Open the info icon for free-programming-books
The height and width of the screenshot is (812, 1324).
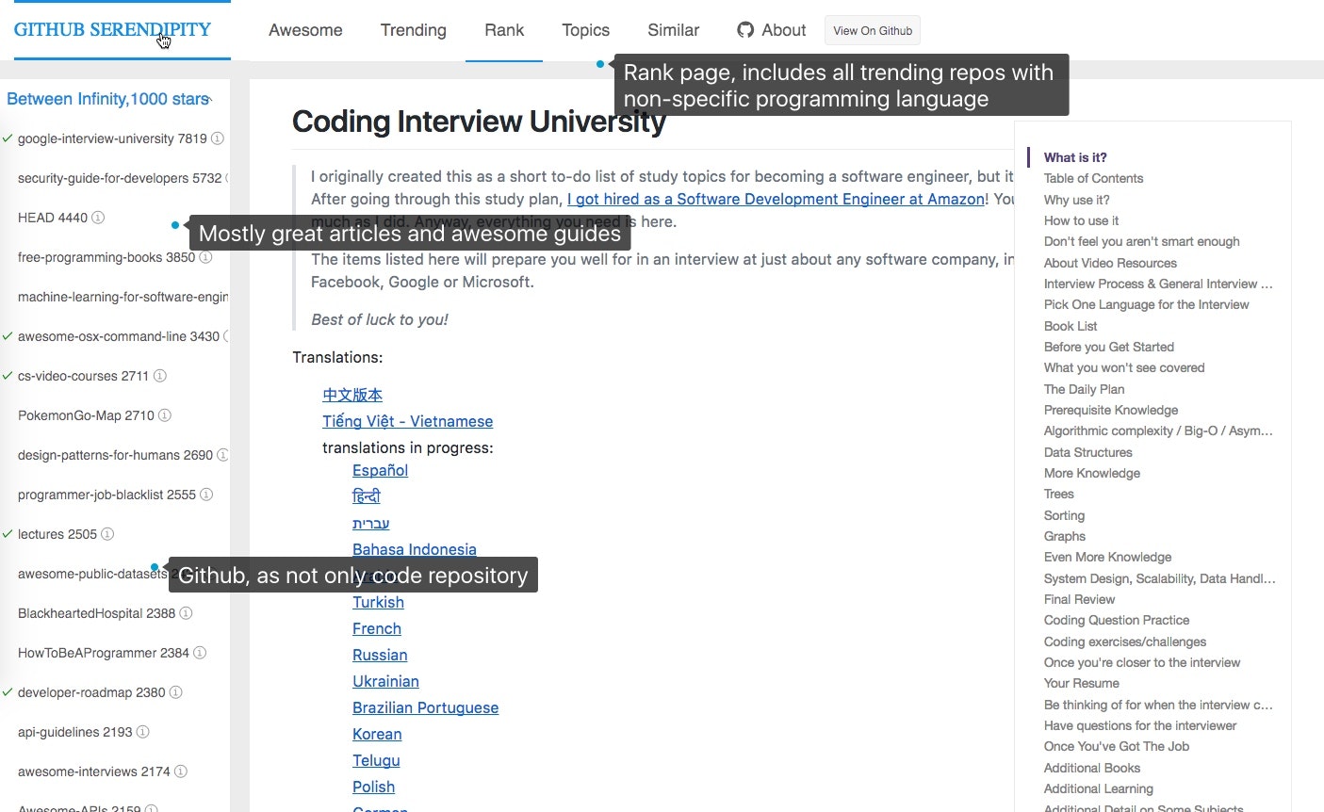[205, 256]
